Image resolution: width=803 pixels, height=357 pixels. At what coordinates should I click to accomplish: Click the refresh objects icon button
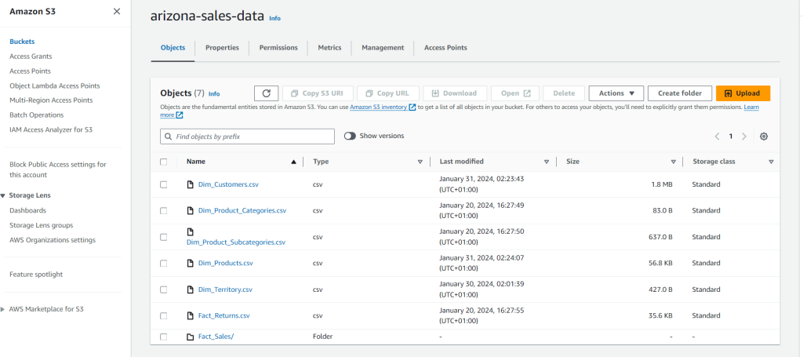tap(266, 93)
